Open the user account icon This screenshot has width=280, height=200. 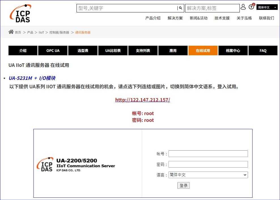click(243, 7)
